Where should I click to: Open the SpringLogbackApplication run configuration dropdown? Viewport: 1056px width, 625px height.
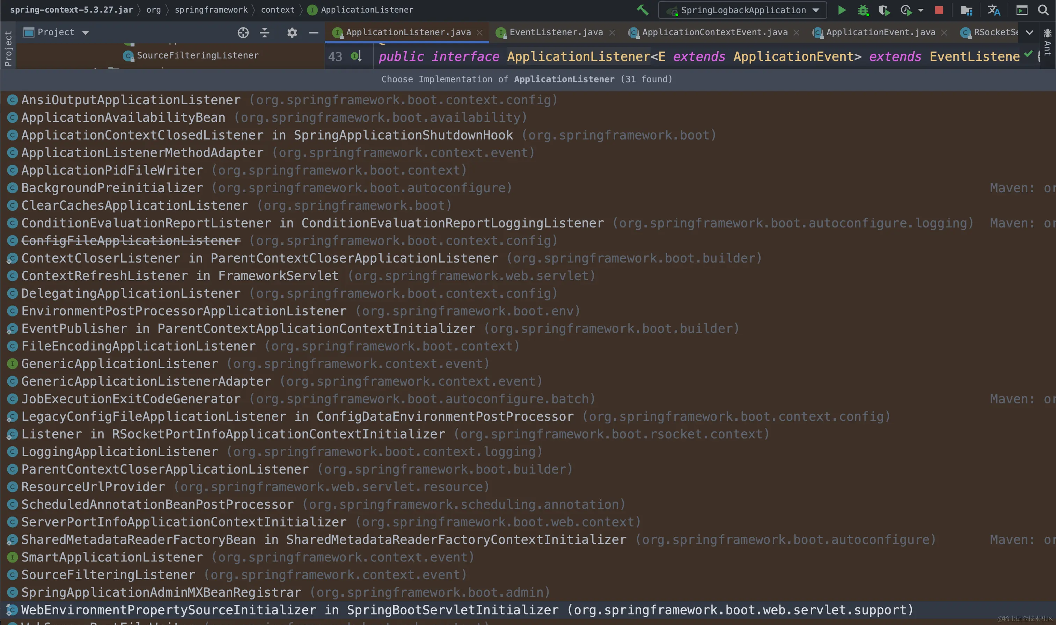pos(742,10)
